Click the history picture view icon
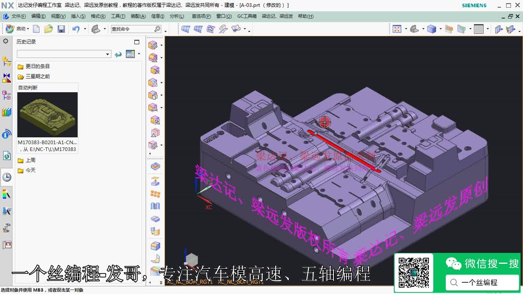Screen dimensions: 523x294 pos(130,54)
